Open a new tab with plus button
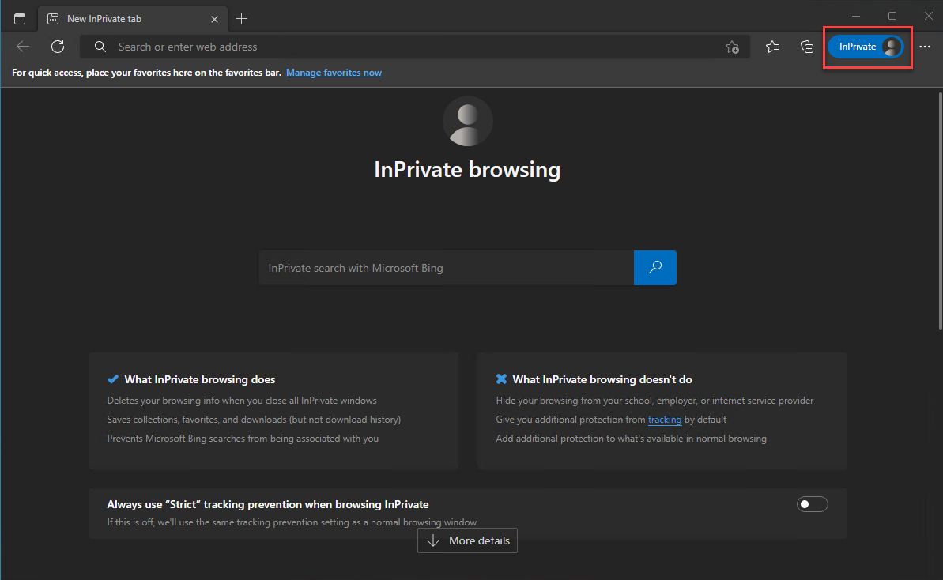The image size is (943, 580). click(241, 19)
